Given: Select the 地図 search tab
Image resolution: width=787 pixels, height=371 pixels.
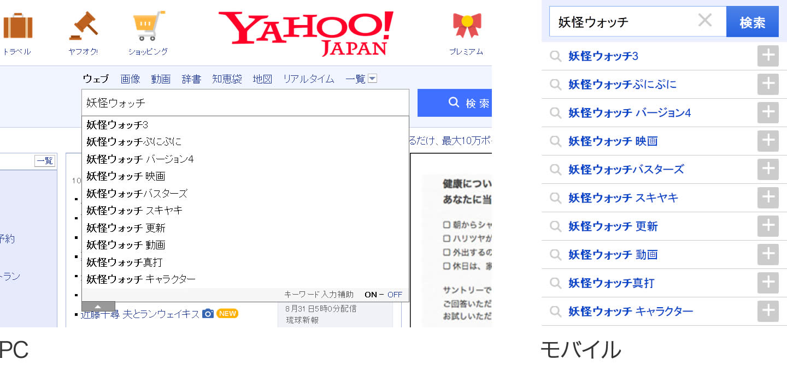Looking at the screenshot, I should click(x=262, y=79).
